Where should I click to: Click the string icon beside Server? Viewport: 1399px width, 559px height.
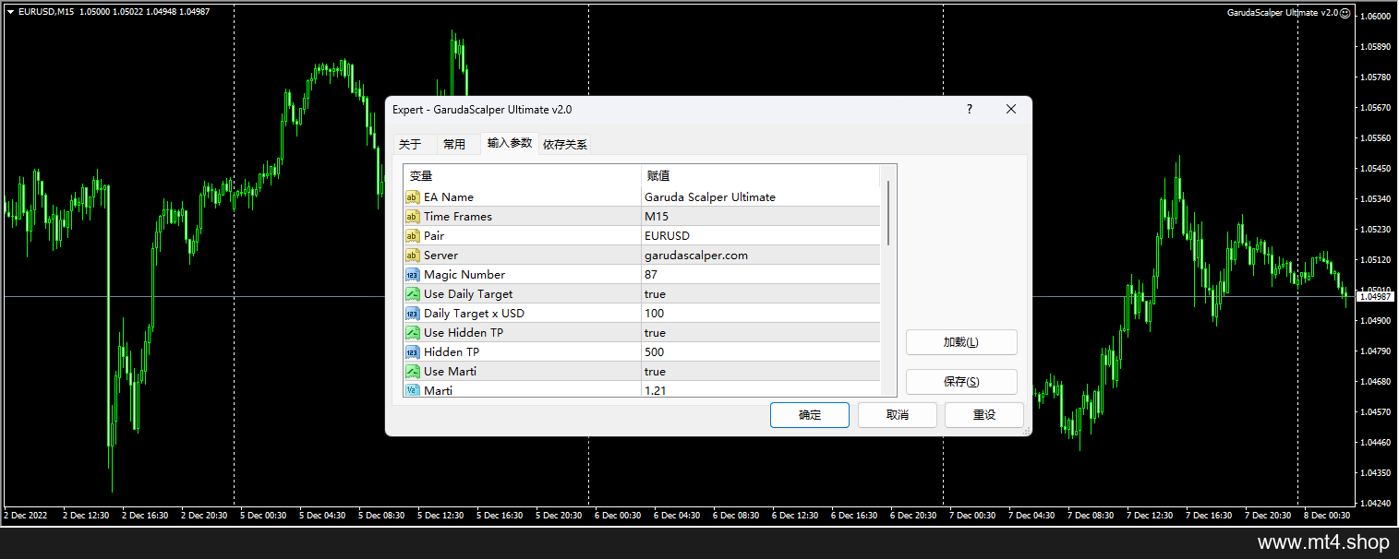[413, 256]
